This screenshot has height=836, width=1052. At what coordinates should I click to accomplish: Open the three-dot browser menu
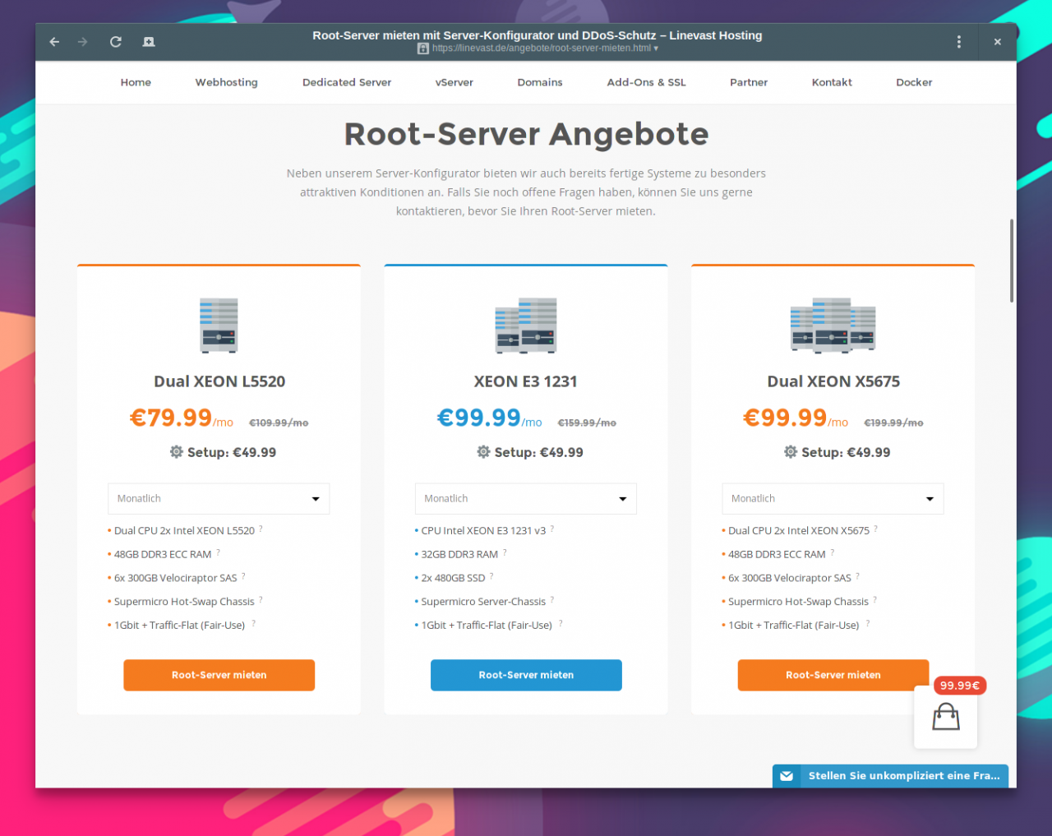pyautogui.click(x=958, y=42)
